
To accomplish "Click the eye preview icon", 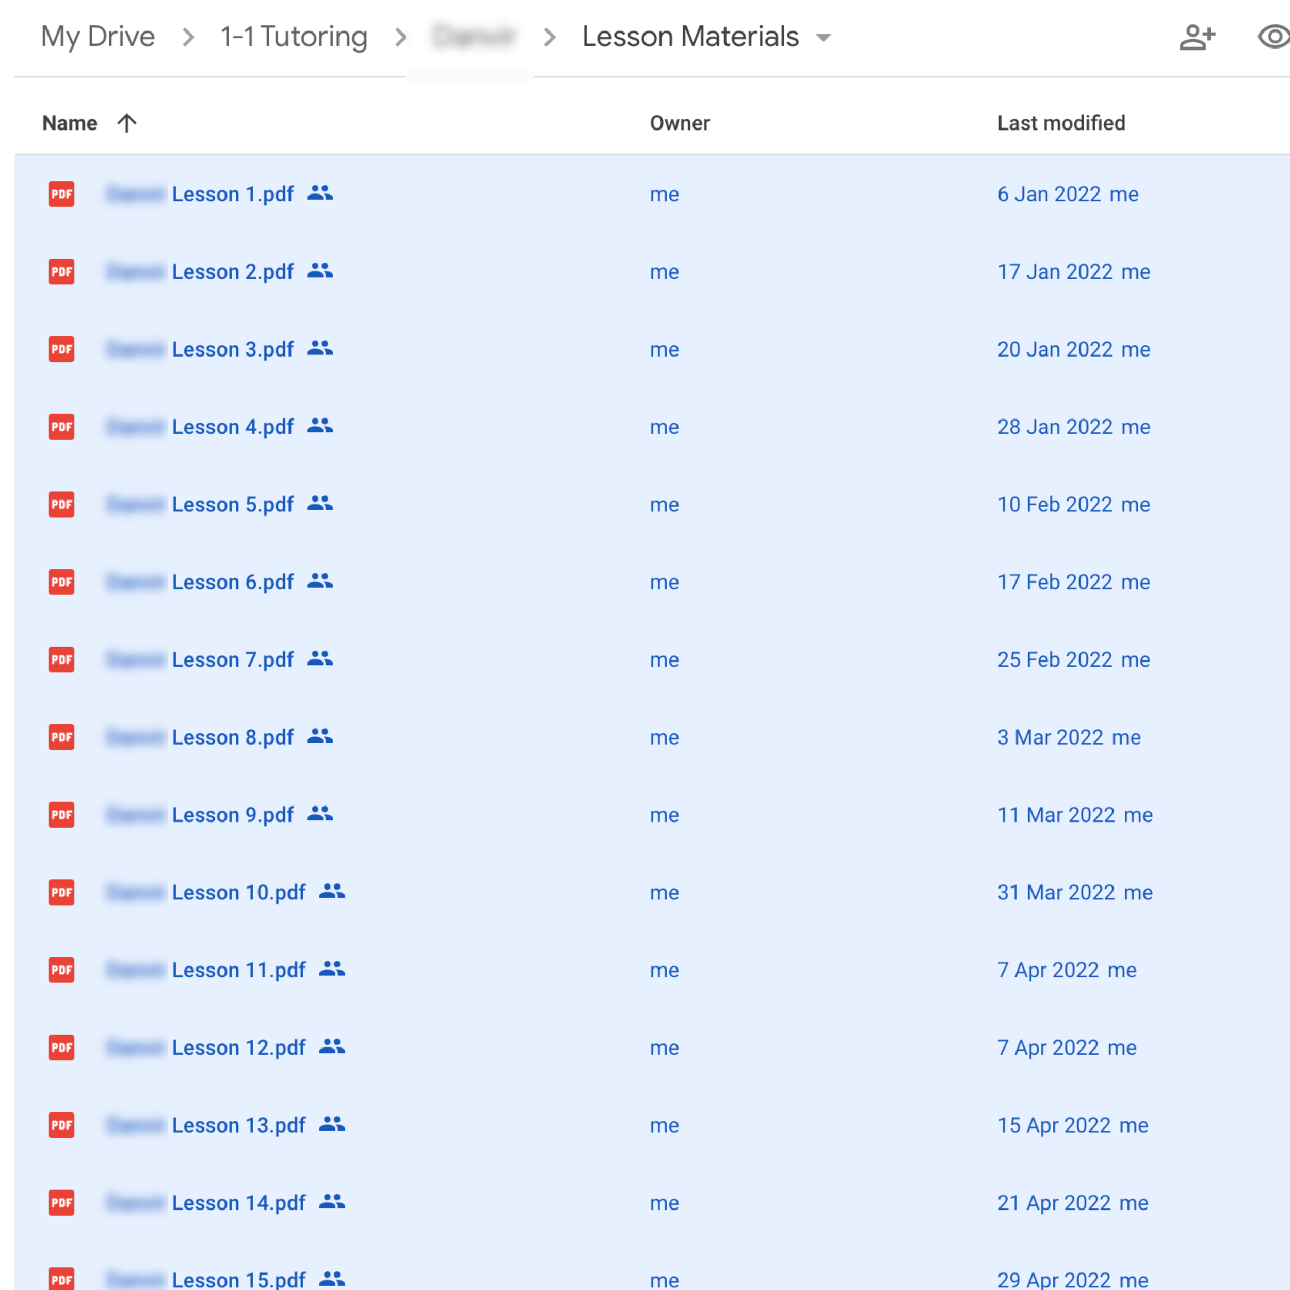I will (x=1274, y=37).
